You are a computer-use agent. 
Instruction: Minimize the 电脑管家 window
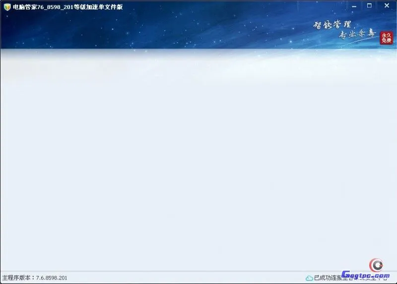coord(354,6)
